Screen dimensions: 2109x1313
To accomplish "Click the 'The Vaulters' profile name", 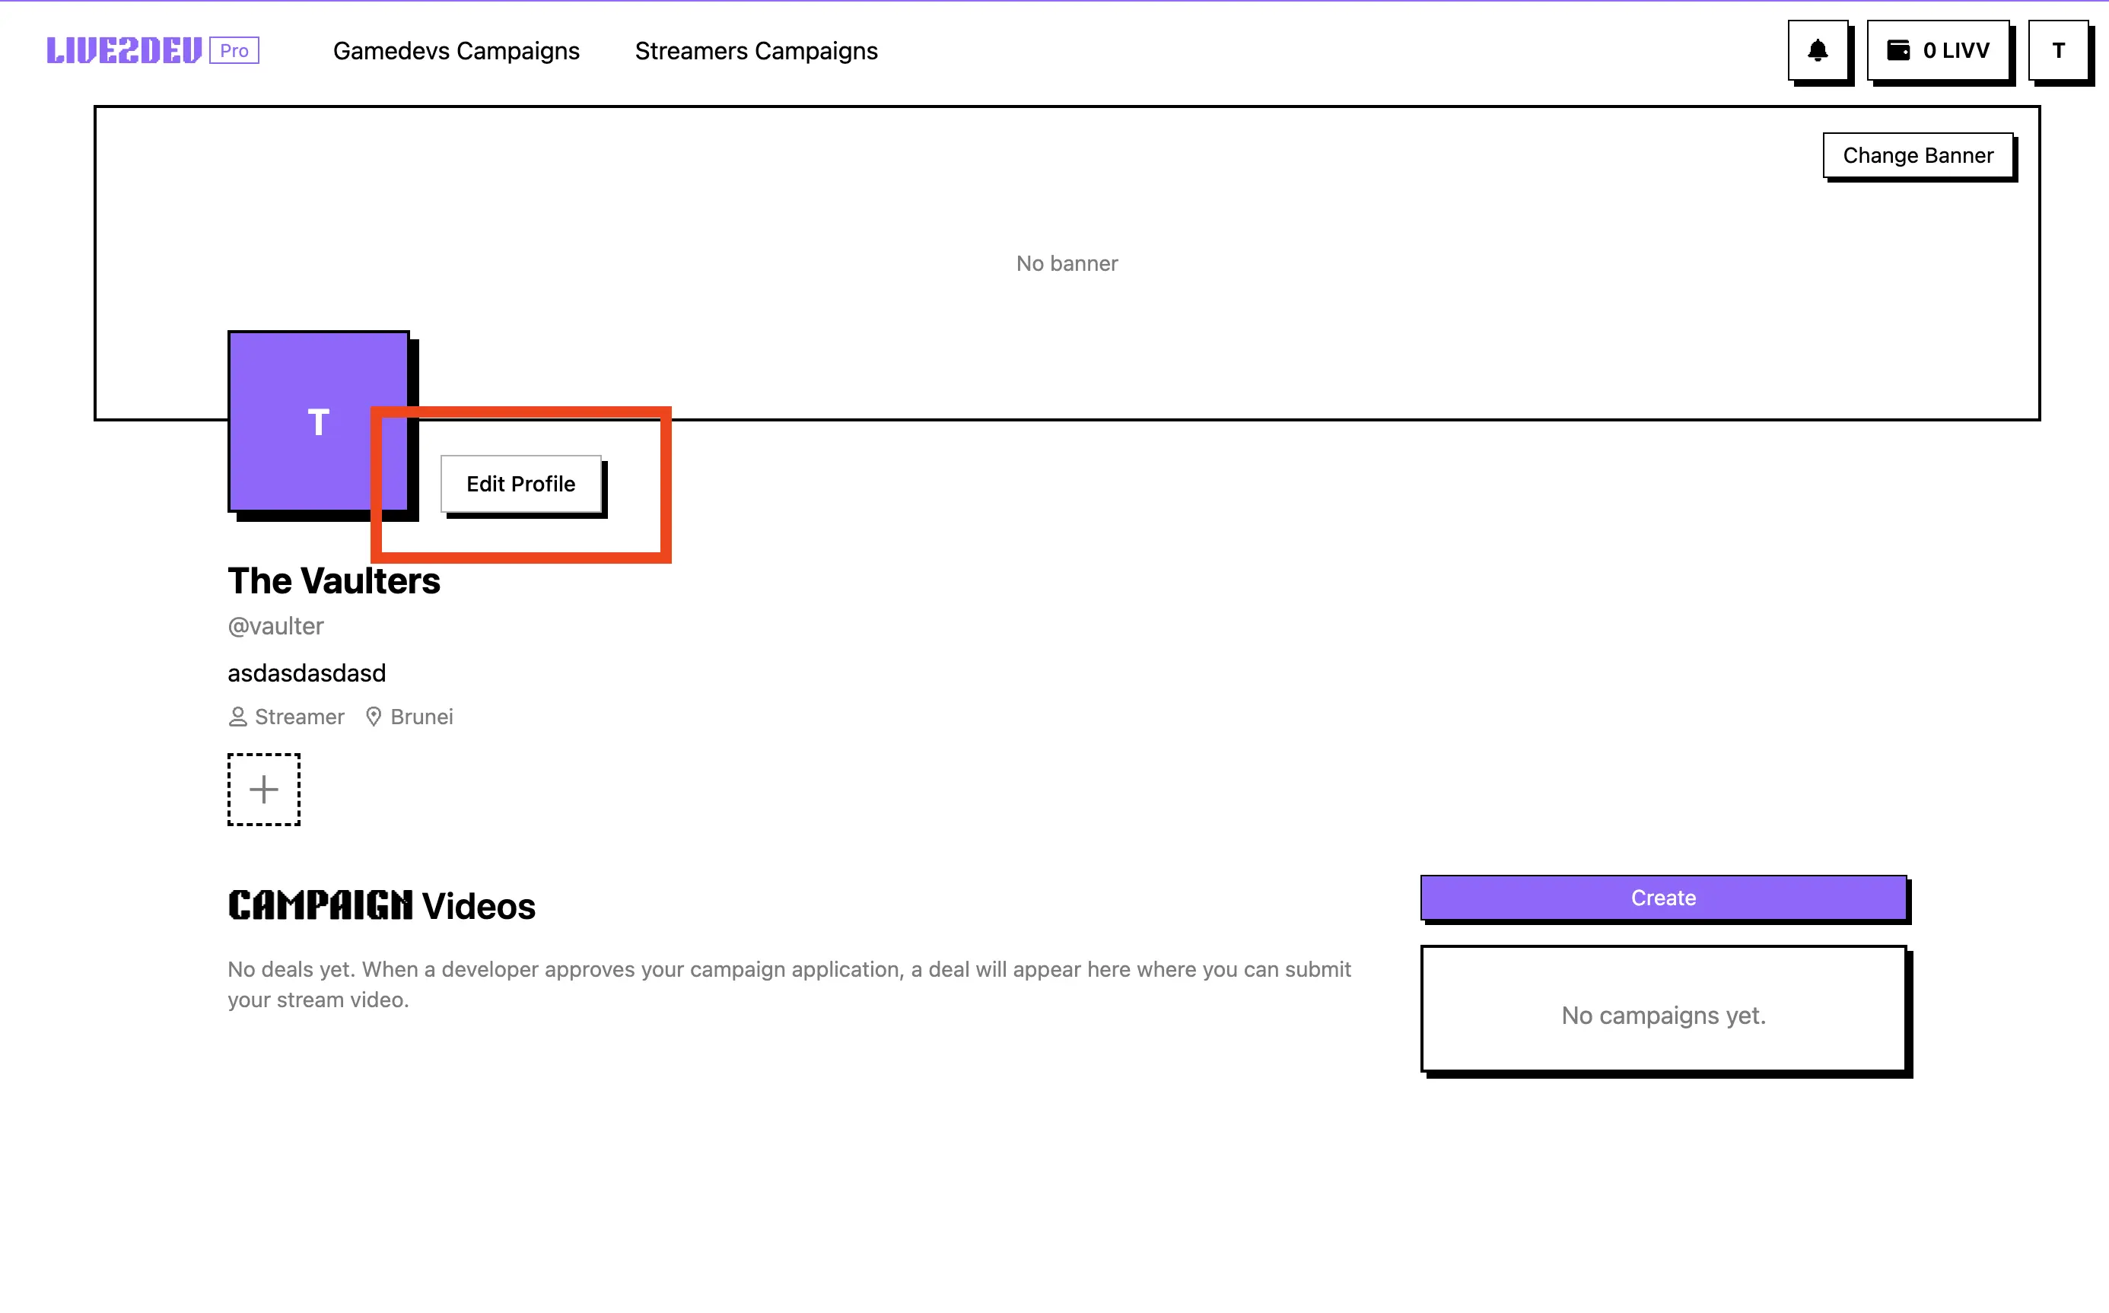I will (x=334, y=581).
